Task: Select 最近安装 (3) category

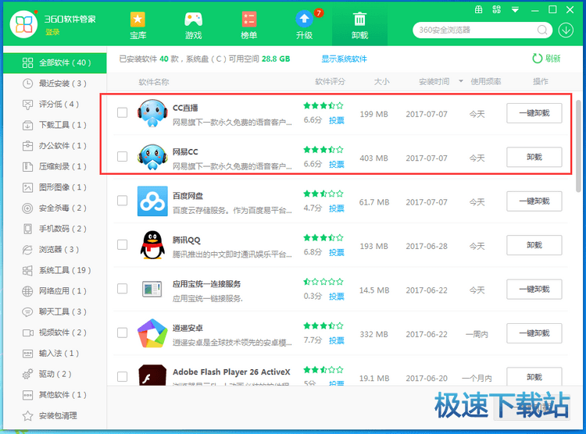Action: (55, 84)
